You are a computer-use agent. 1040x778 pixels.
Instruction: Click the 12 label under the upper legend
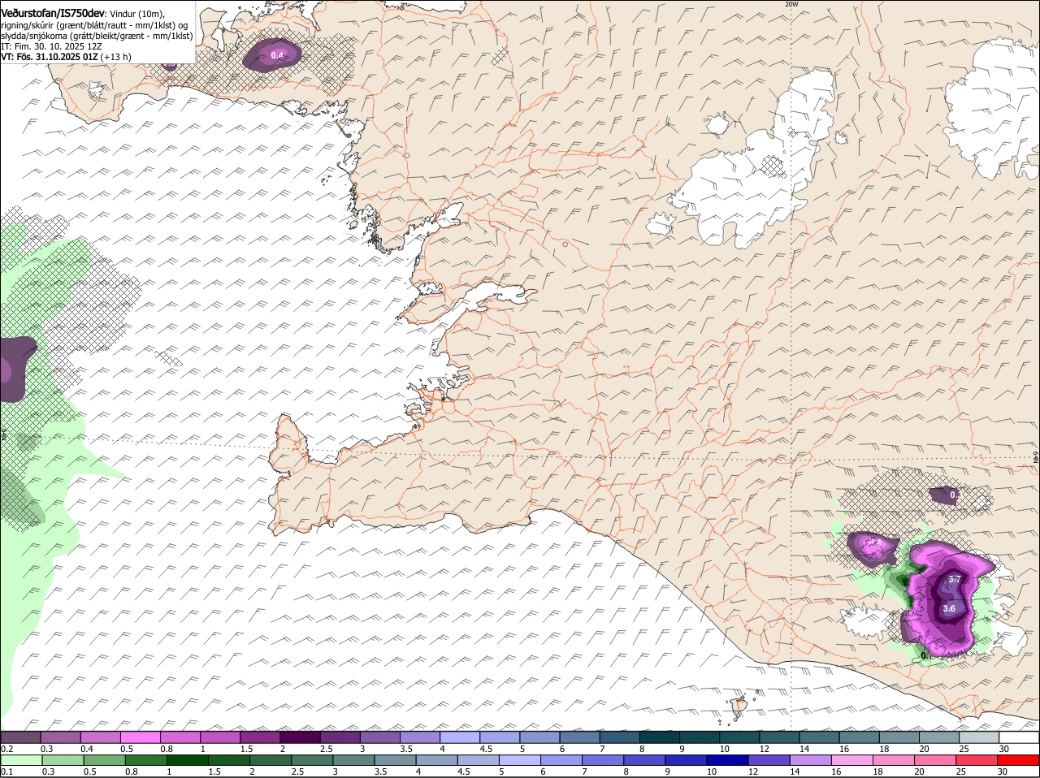click(764, 749)
